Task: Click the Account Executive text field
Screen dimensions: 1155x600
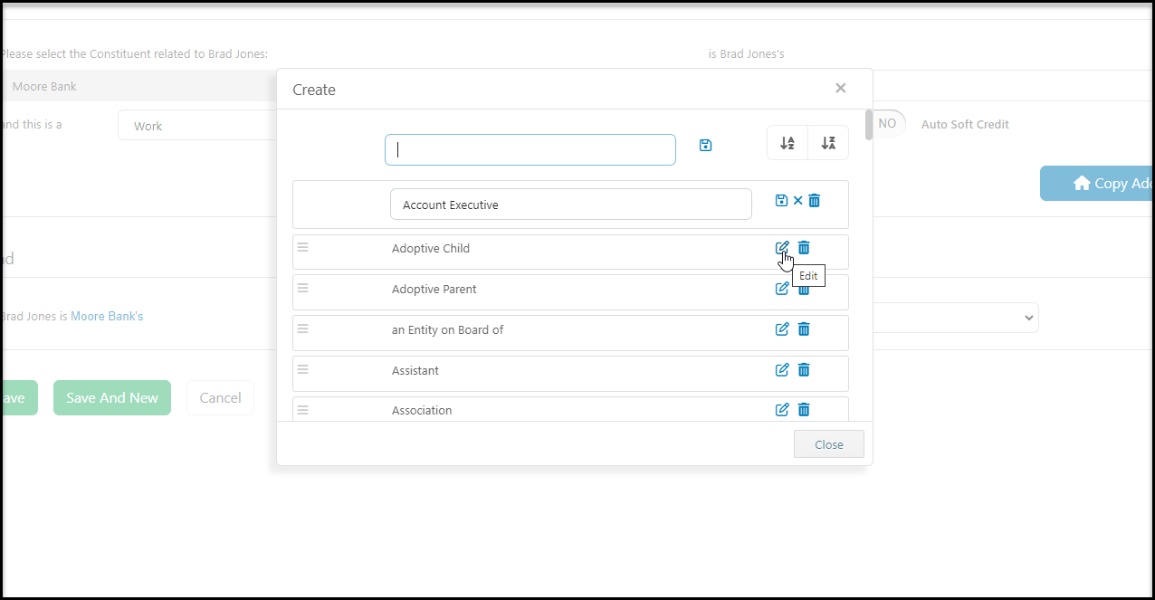Action: point(571,205)
